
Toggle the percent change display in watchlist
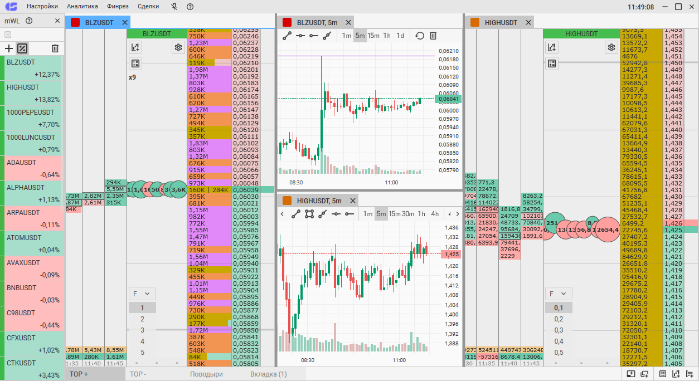[22, 48]
